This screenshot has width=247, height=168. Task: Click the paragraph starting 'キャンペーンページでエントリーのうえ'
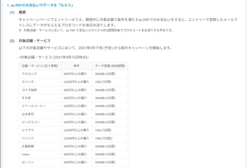pos(128,22)
